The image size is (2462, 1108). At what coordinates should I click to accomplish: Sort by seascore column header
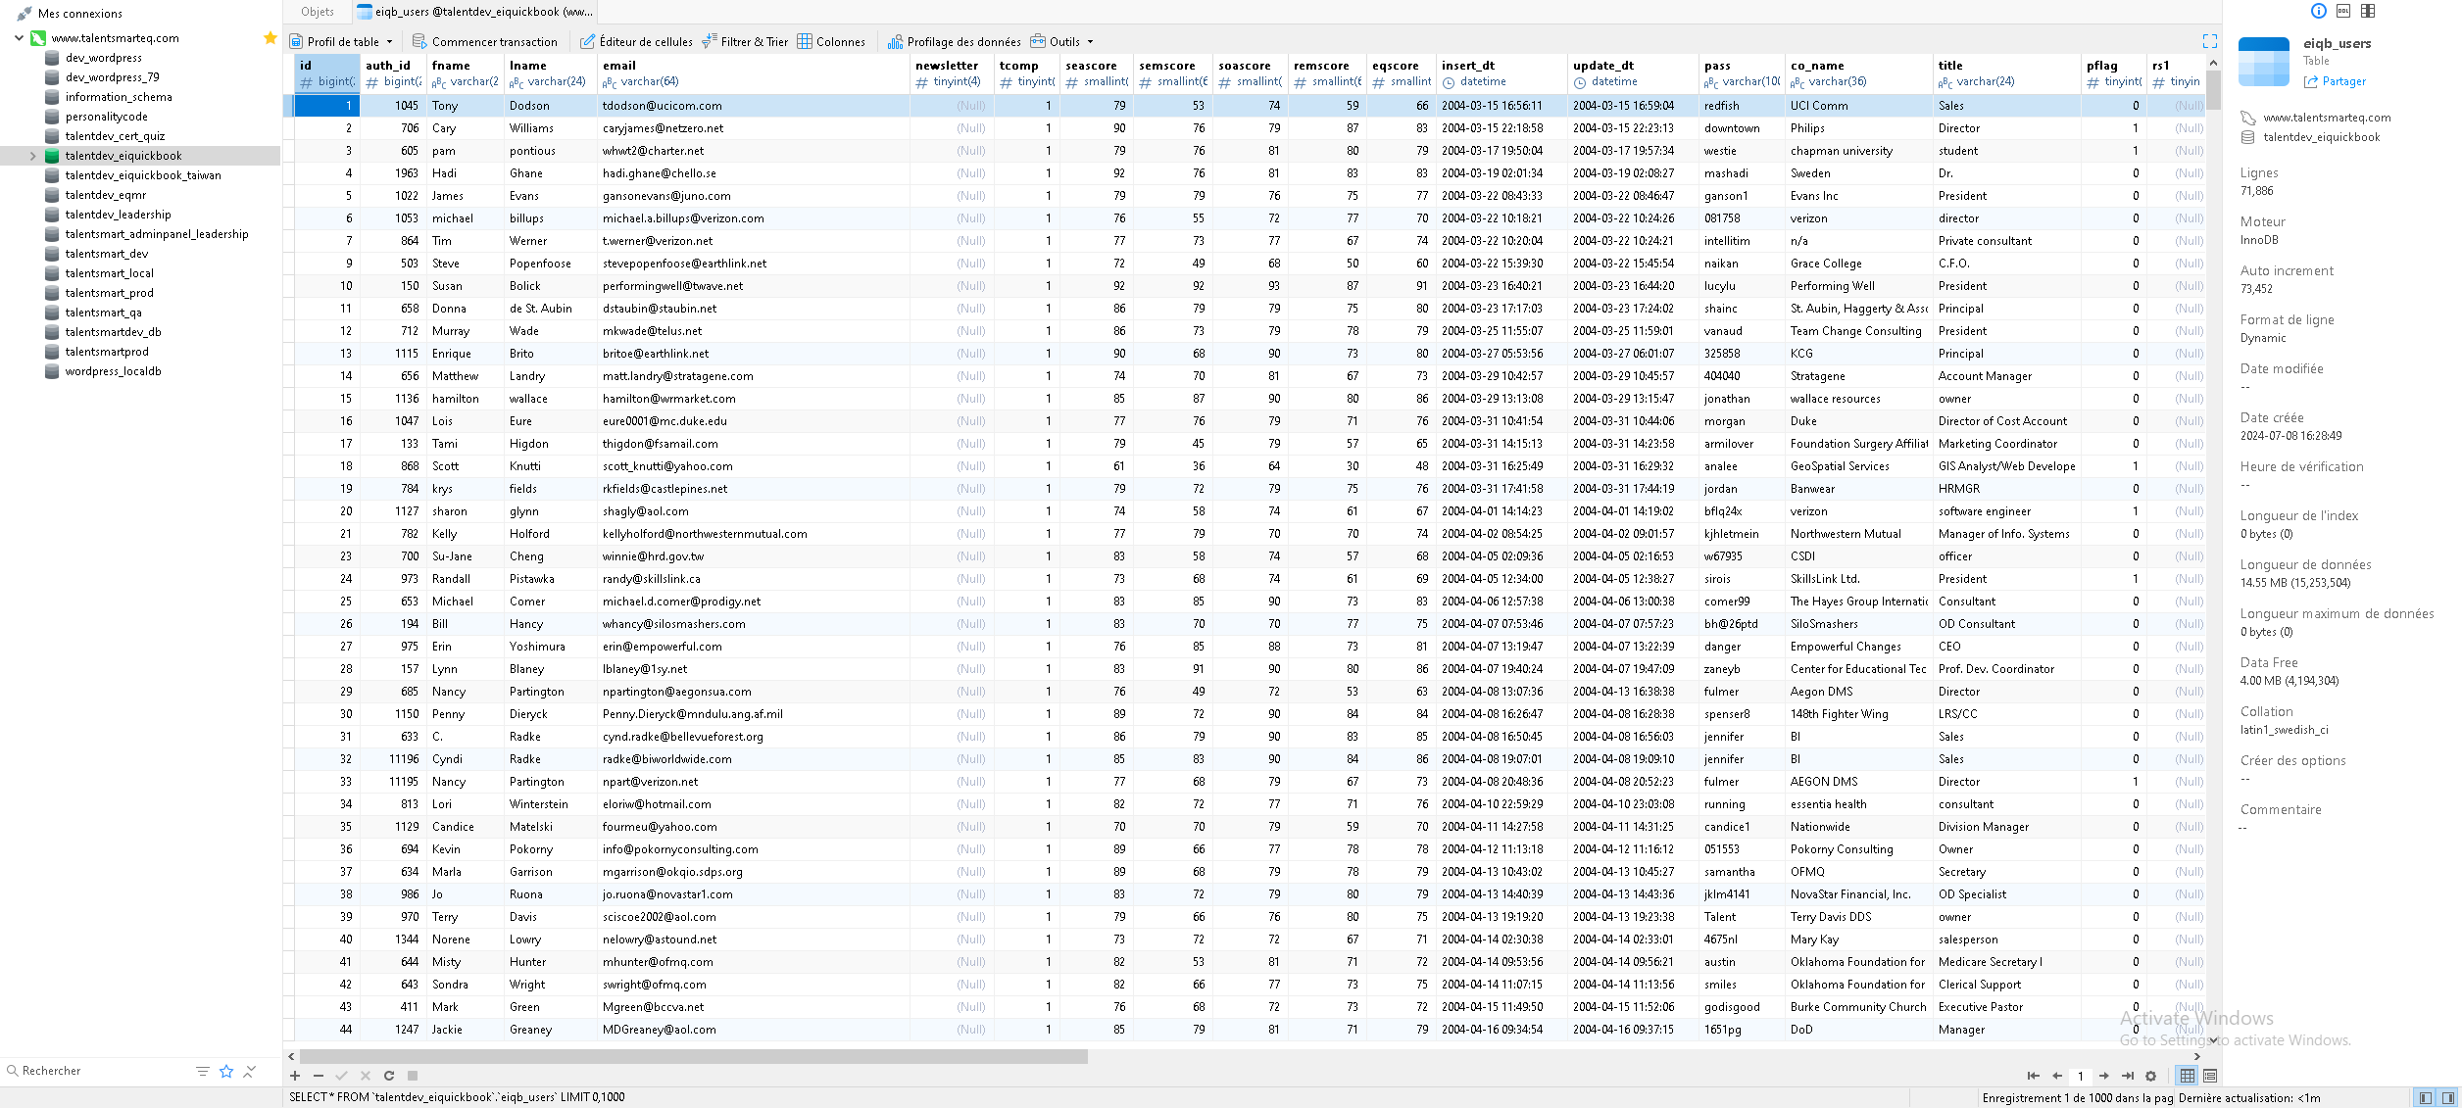pos(1097,73)
